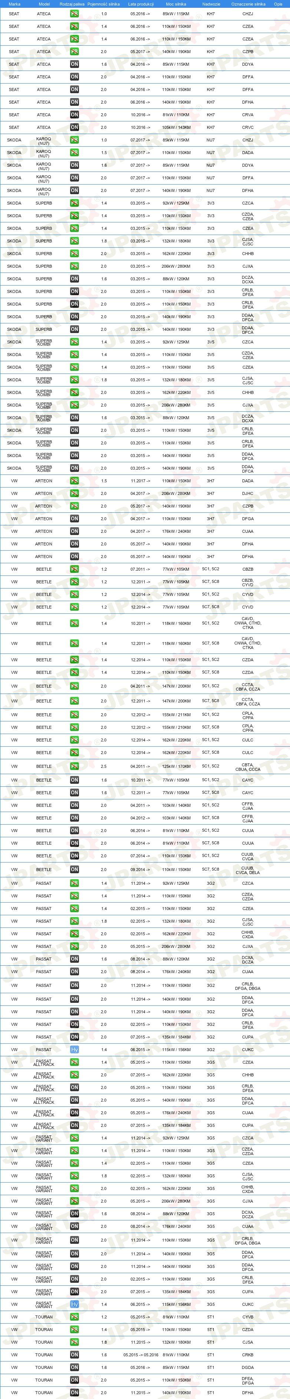
Task: Click petrol icon in VW ARTEON DJHC row
Action: (x=74, y=493)
